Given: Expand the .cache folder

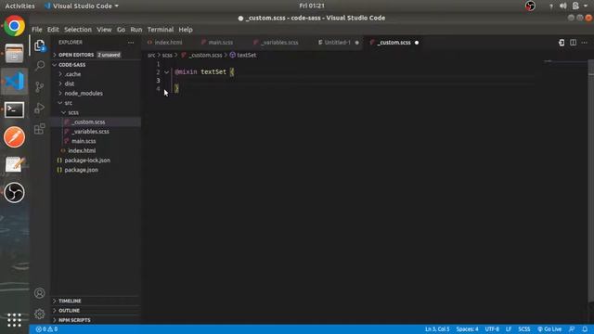Looking at the screenshot, I should 72,74.
